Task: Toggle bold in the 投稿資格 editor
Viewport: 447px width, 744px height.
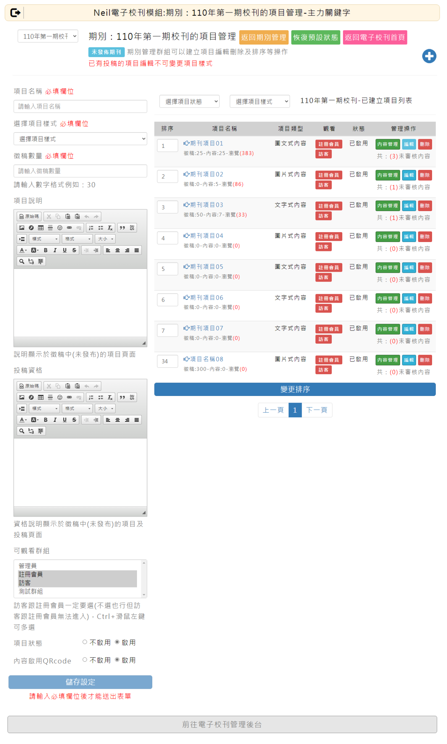Action: [46, 420]
